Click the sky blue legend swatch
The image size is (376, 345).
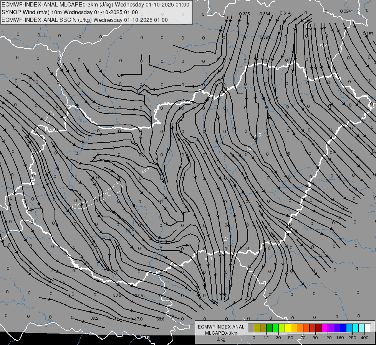[x=349, y=328]
